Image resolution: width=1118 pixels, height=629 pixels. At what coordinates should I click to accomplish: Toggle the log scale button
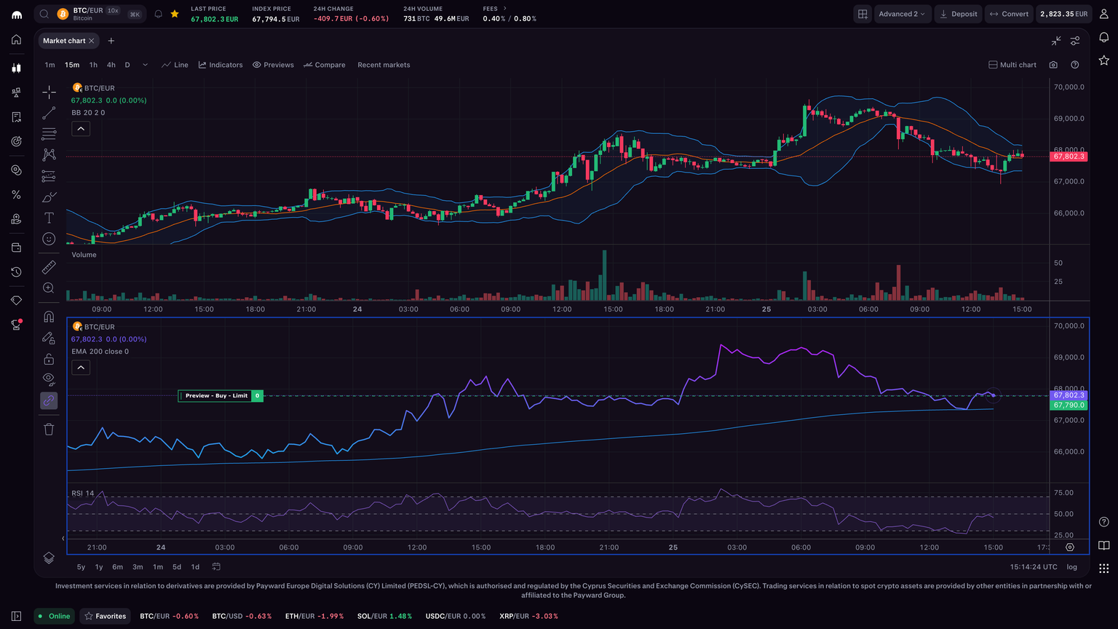coord(1071,566)
